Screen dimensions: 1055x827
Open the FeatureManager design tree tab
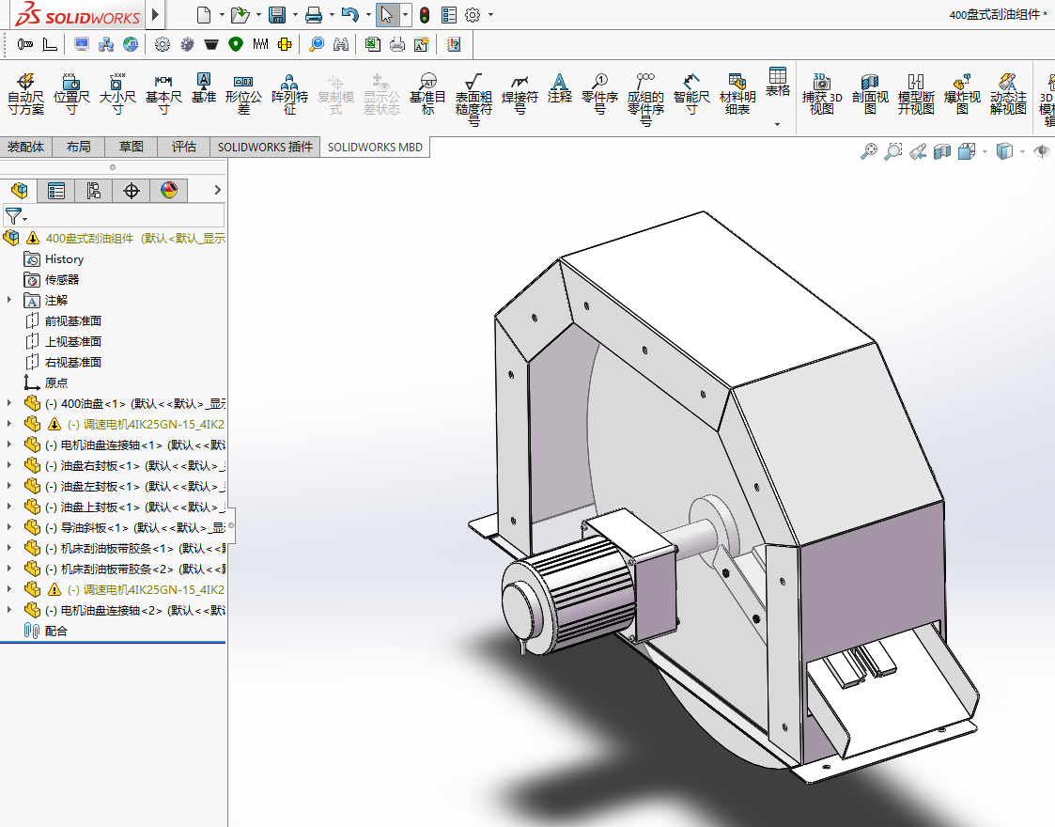[x=19, y=191]
